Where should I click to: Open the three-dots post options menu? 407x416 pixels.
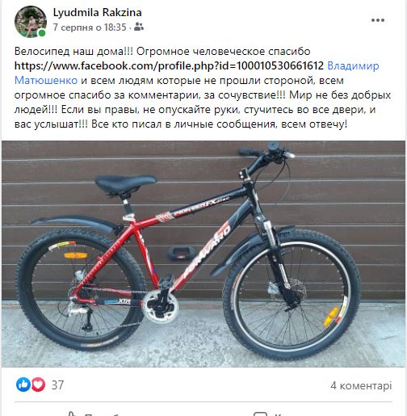[378, 20]
